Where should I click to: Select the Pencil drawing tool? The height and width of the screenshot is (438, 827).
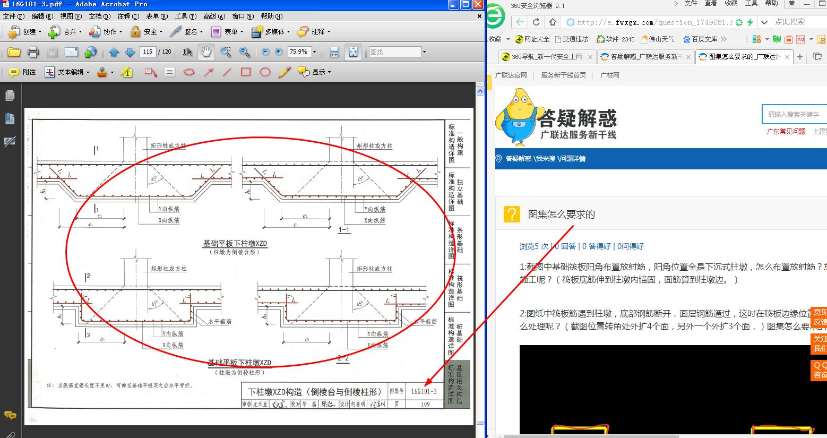pos(285,72)
